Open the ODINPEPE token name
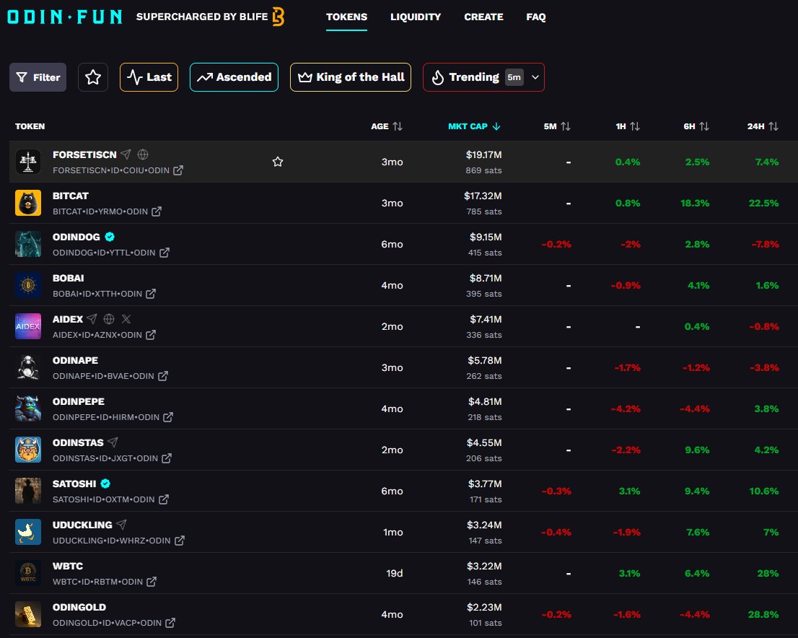798x638 pixels. 79,401
